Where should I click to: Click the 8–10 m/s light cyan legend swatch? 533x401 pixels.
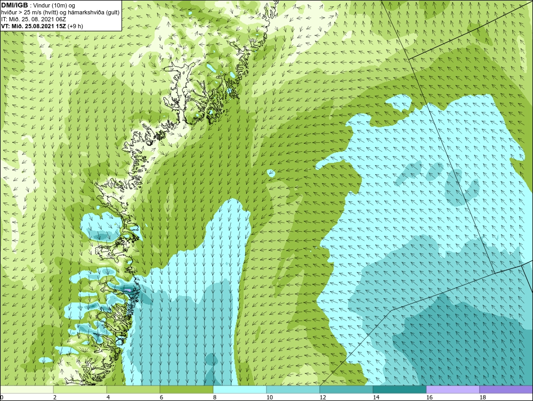(x=240, y=389)
